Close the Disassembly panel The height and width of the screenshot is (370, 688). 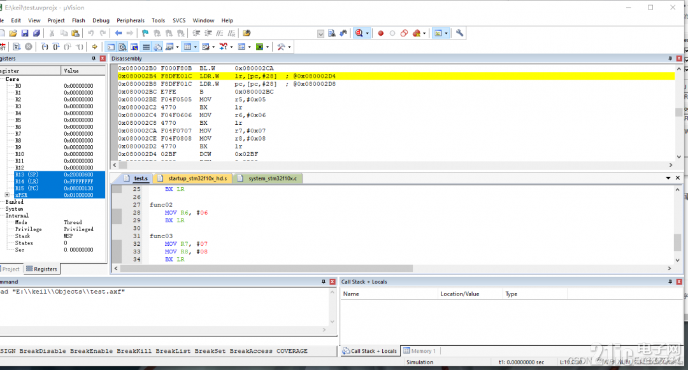coord(679,59)
